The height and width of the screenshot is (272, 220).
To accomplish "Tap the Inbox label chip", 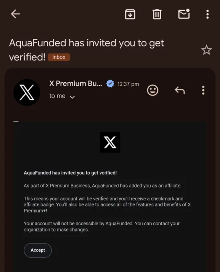I will (x=59, y=57).
